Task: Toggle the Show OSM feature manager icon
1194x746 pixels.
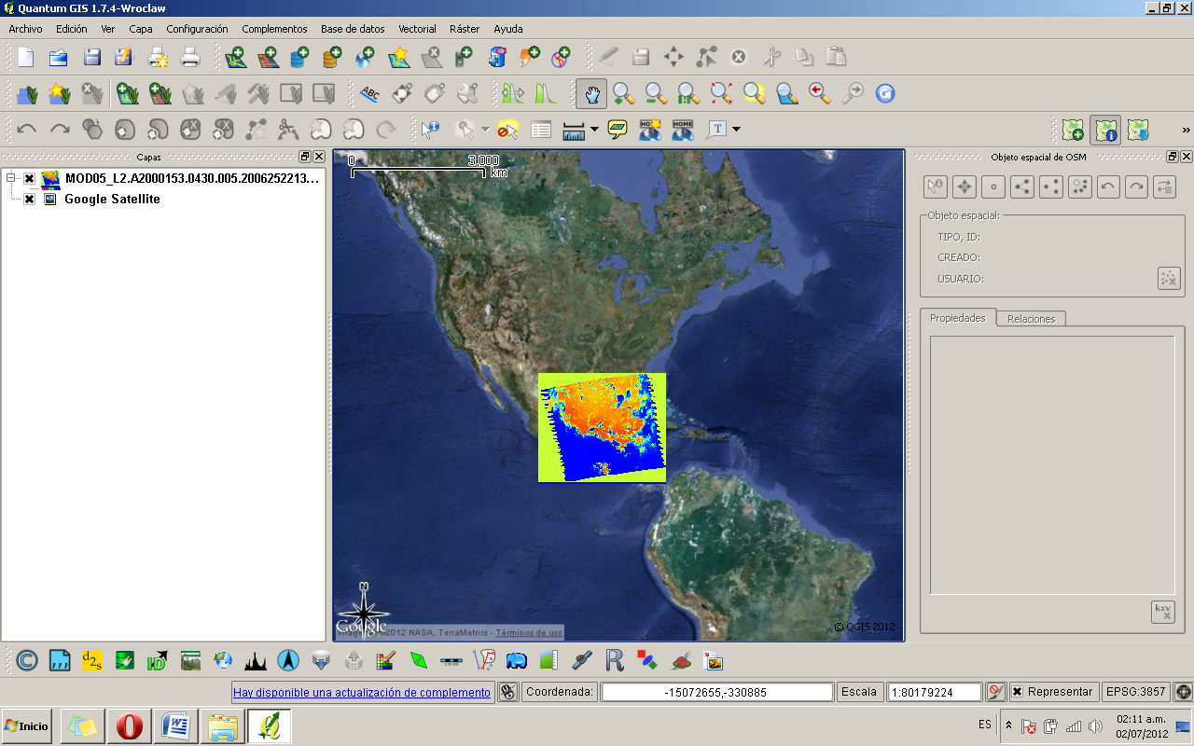Action: point(1105,130)
